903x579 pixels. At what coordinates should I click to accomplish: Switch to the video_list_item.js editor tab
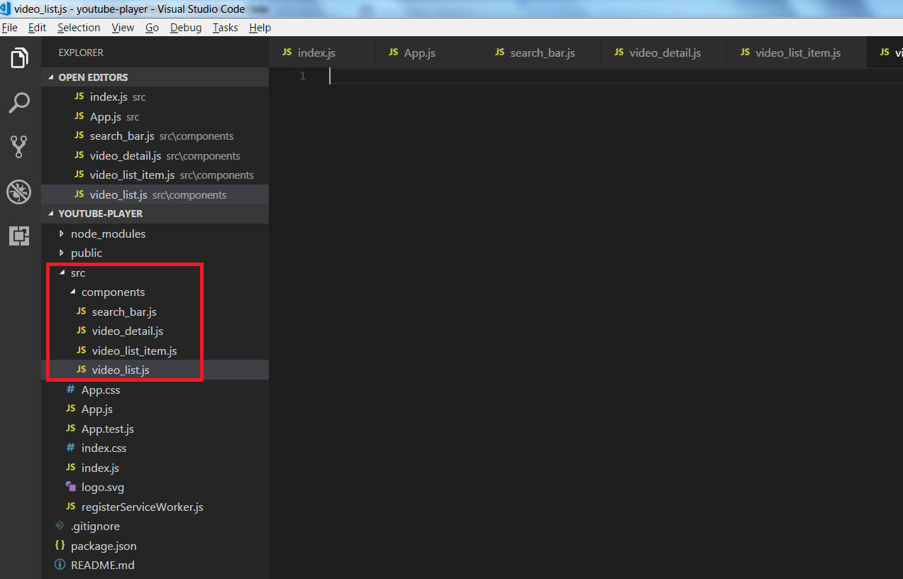point(797,53)
